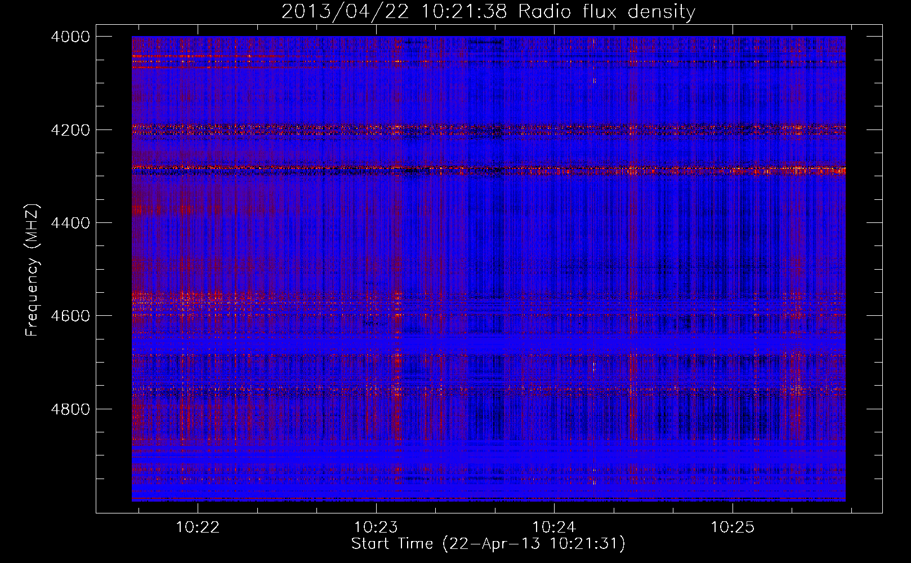This screenshot has height=563, width=911.
Task: Click the 4800 frequency axis label
Action: tap(70, 409)
